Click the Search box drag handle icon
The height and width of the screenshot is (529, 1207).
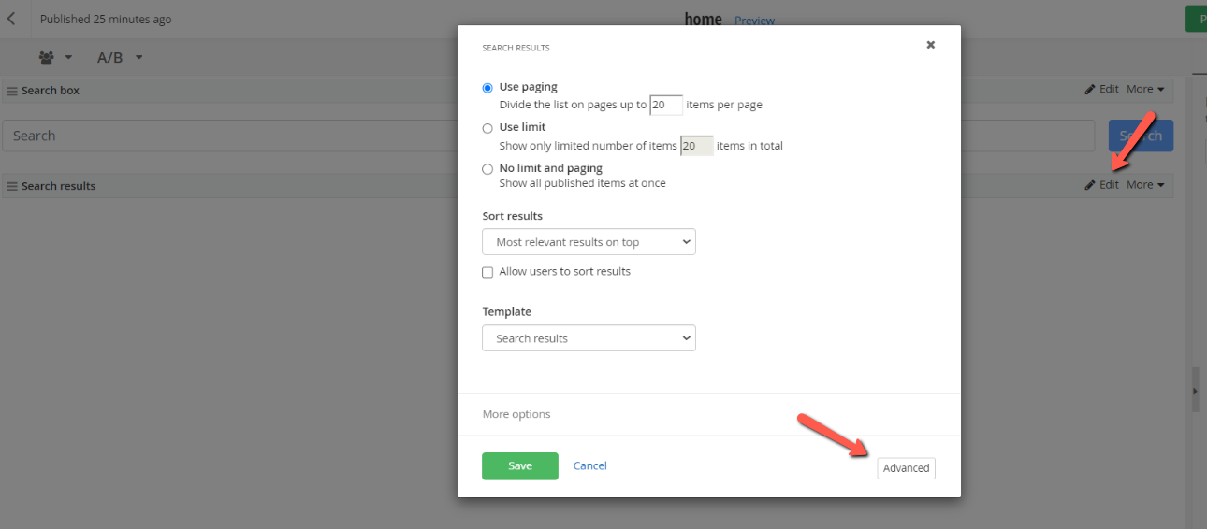(x=12, y=91)
